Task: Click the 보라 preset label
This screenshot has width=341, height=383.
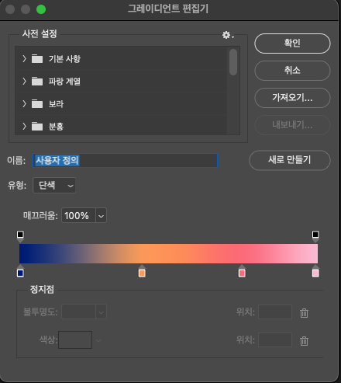Action: click(x=56, y=104)
